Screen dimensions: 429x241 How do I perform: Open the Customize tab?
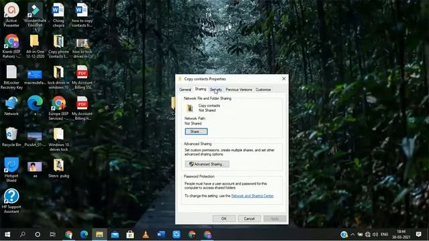263,89
